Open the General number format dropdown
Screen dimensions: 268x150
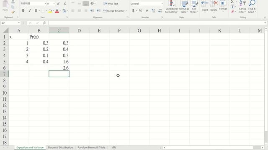tap(162, 4)
